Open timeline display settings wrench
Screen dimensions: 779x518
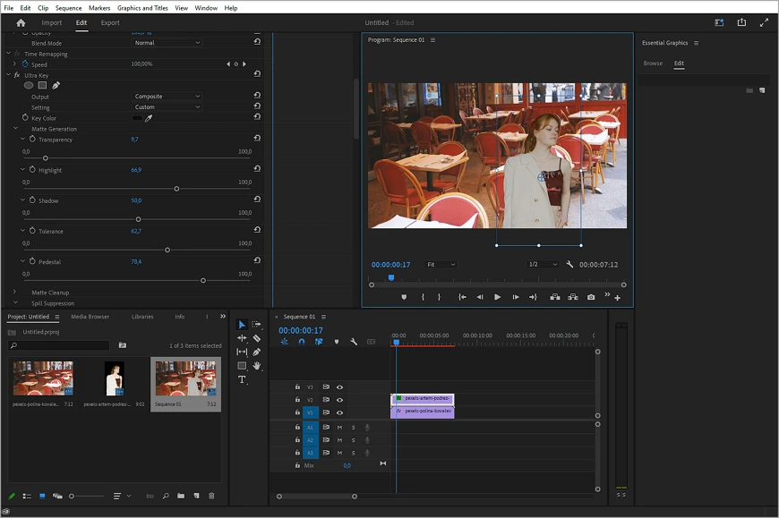354,342
